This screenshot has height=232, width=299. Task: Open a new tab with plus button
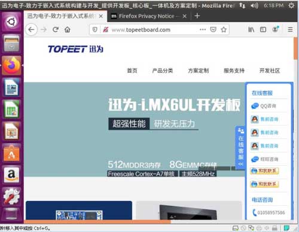point(197,16)
